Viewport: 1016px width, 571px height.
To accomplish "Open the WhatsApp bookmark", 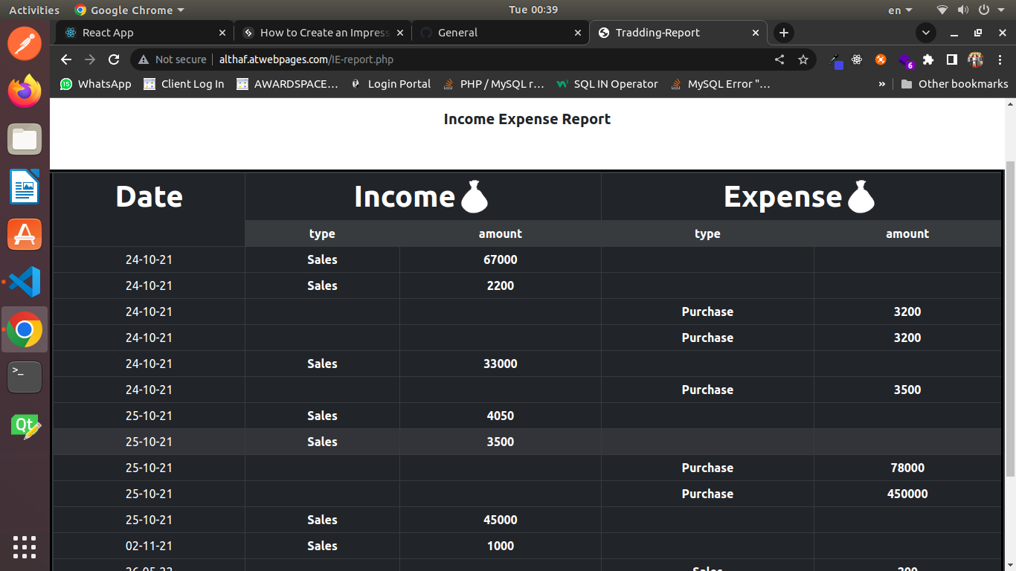I will click(96, 84).
